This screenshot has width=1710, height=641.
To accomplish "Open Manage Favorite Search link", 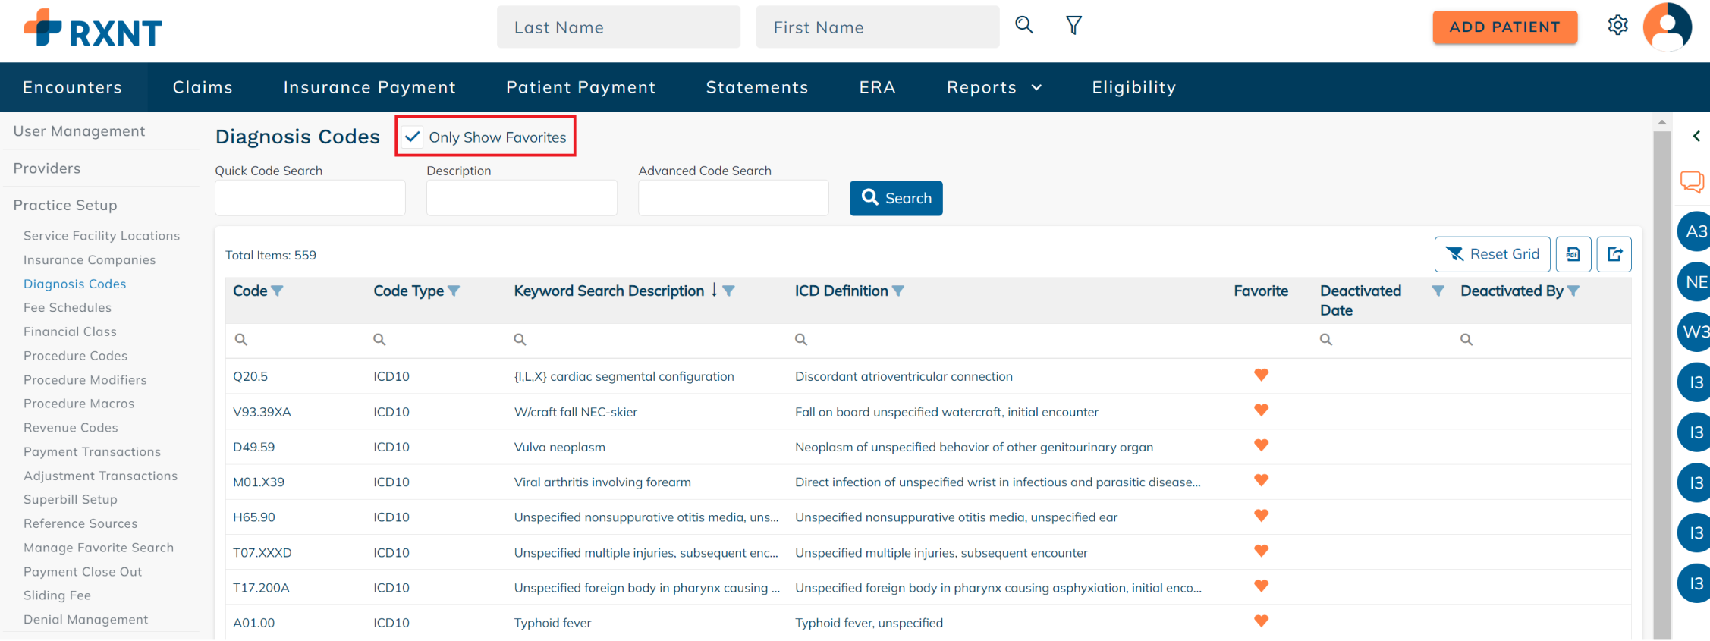I will [x=99, y=548].
